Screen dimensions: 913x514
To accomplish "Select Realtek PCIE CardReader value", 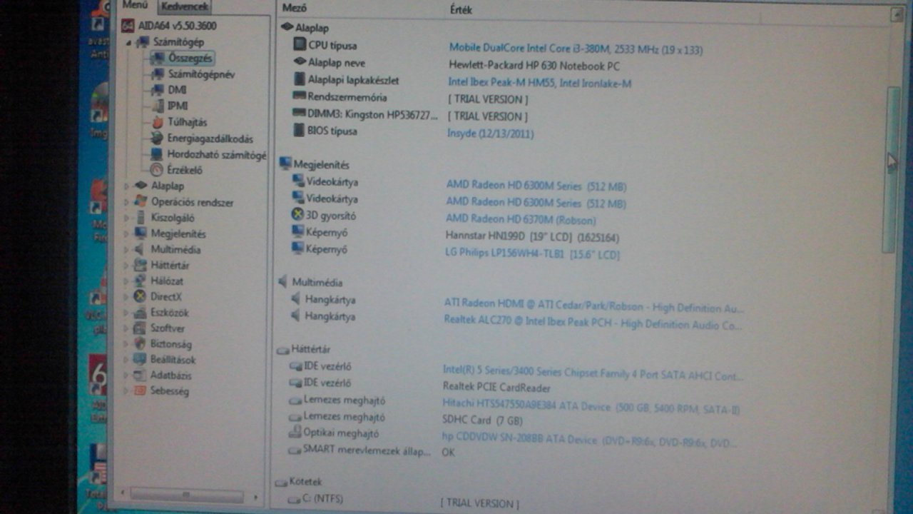I will click(x=496, y=388).
